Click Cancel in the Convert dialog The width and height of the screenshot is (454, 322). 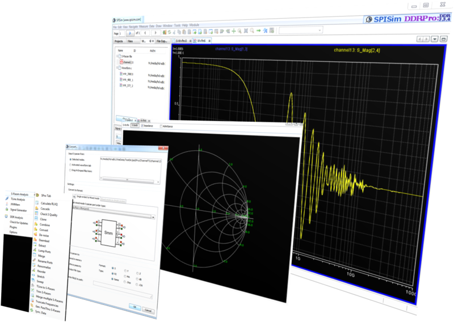tap(148, 310)
